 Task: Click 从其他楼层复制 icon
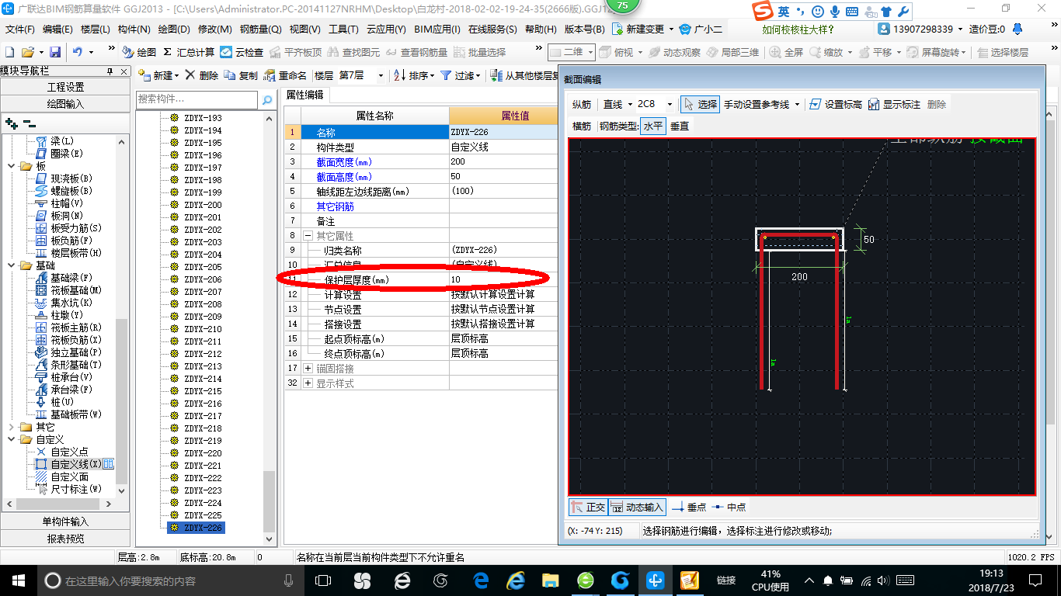496,75
